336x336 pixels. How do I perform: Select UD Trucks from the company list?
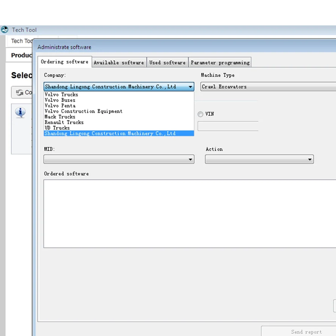(x=57, y=128)
